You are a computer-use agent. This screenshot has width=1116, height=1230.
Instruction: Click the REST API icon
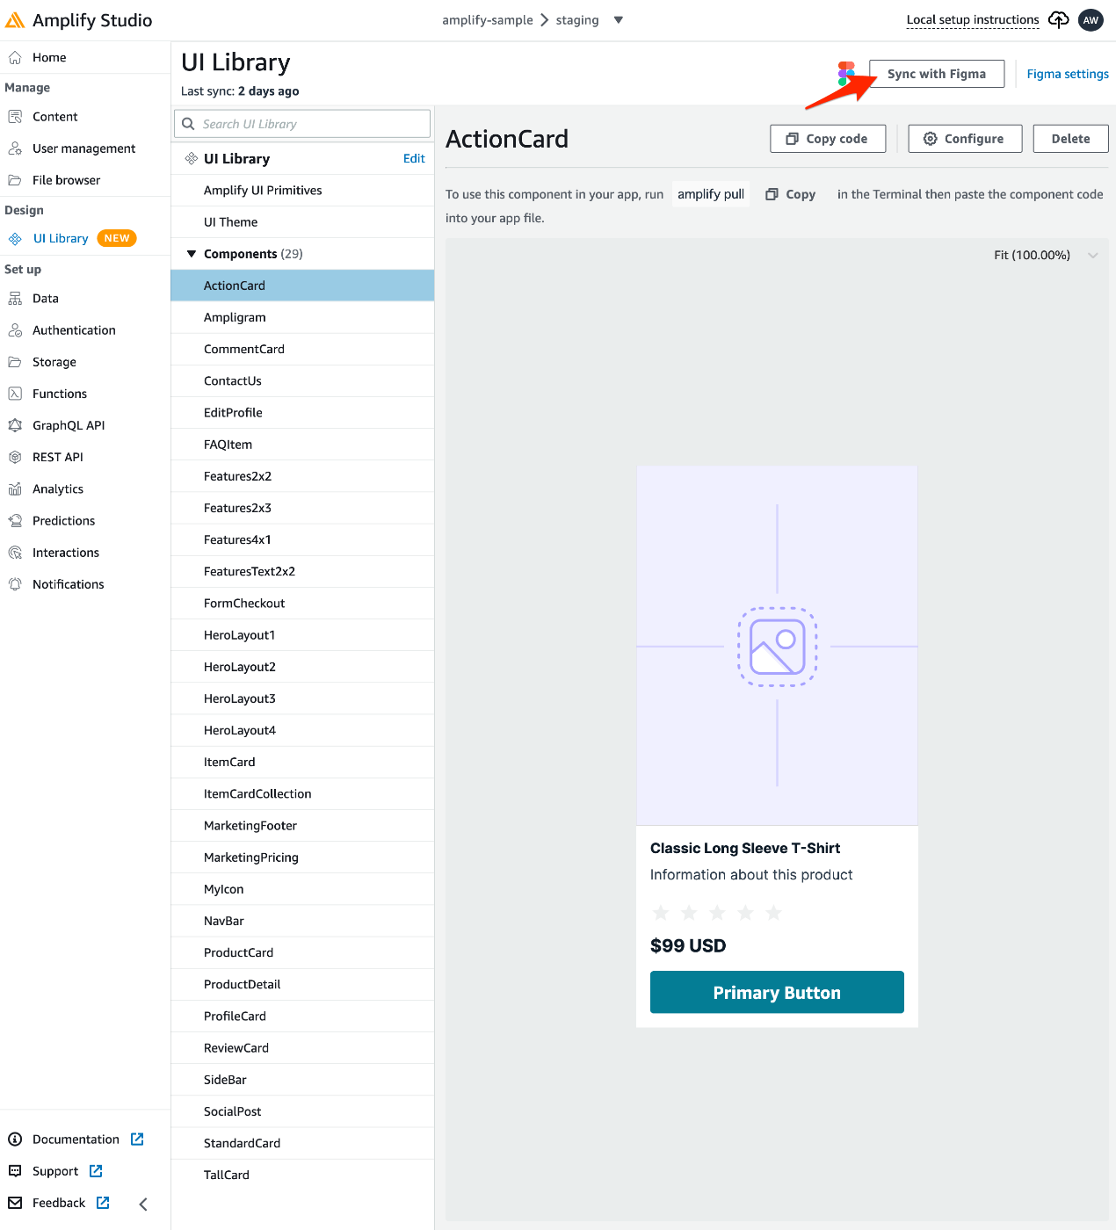pyautogui.click(x=15, y=457)
